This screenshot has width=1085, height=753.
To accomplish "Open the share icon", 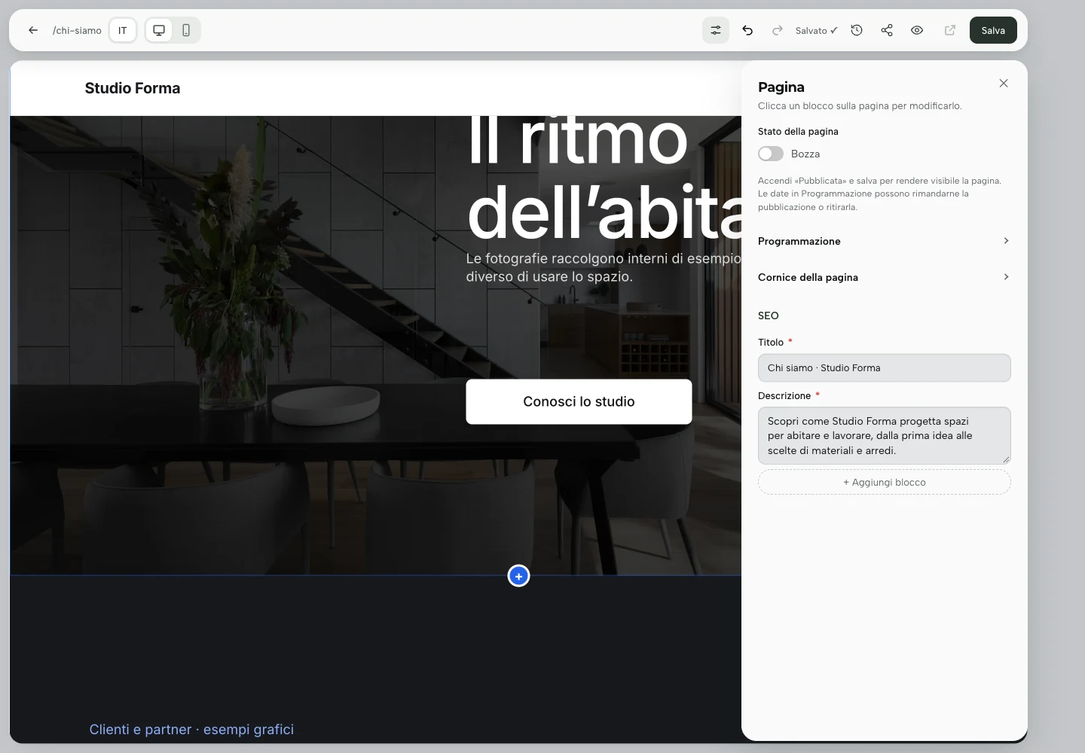I will coord(887,30).
